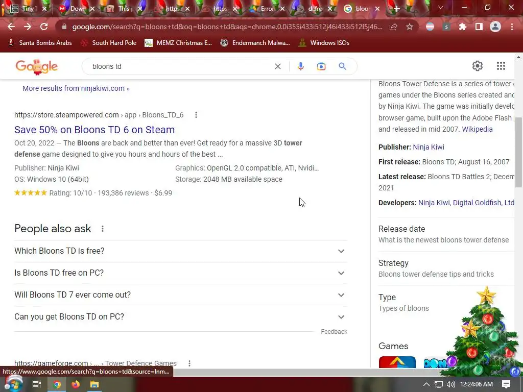Open the Wikipedia link in knowledge panel
The image size is (523, 392).
(477, 129)
